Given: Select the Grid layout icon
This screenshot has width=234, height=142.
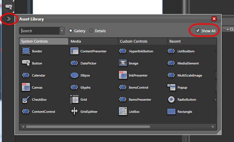Looking at the screenshot, I should pos(74,99).
